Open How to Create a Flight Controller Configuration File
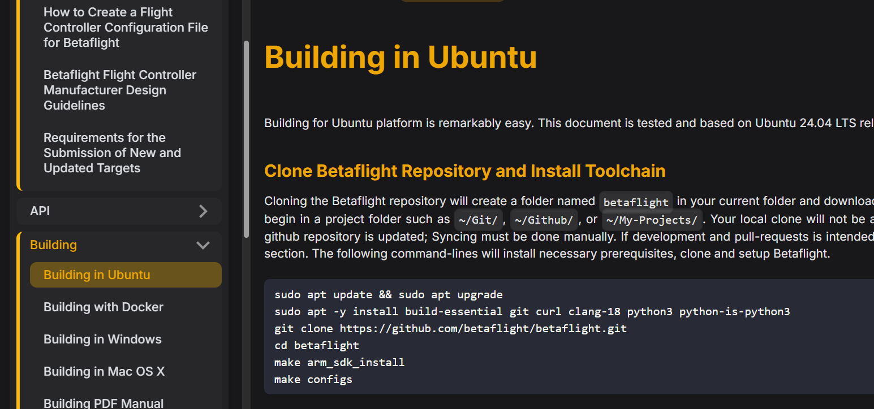This screenshot has height=409, width=874. click(x=126, y=28)
